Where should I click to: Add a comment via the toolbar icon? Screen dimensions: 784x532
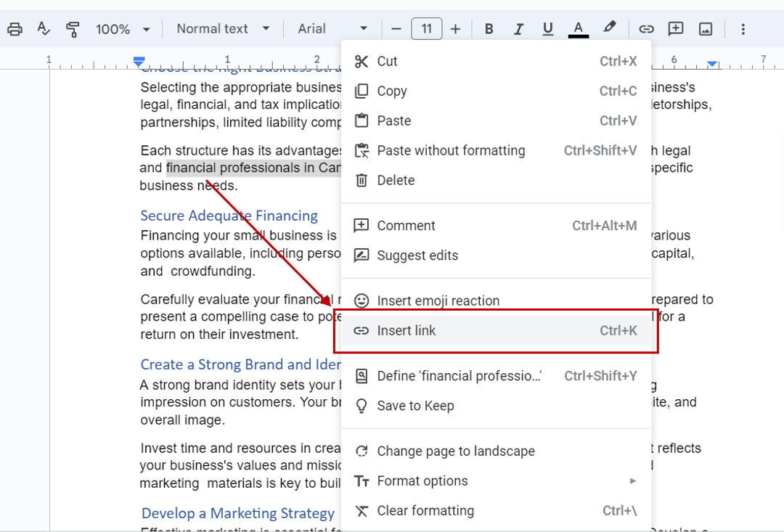[x=675, y=28]
